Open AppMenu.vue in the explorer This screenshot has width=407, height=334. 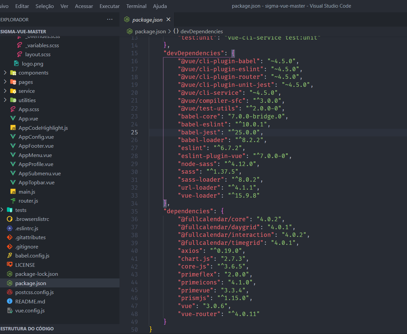[35, 155]
